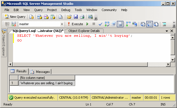Click the GO line in the editor
The height and width of the screenshot is (108, 177).
point(19,40)
